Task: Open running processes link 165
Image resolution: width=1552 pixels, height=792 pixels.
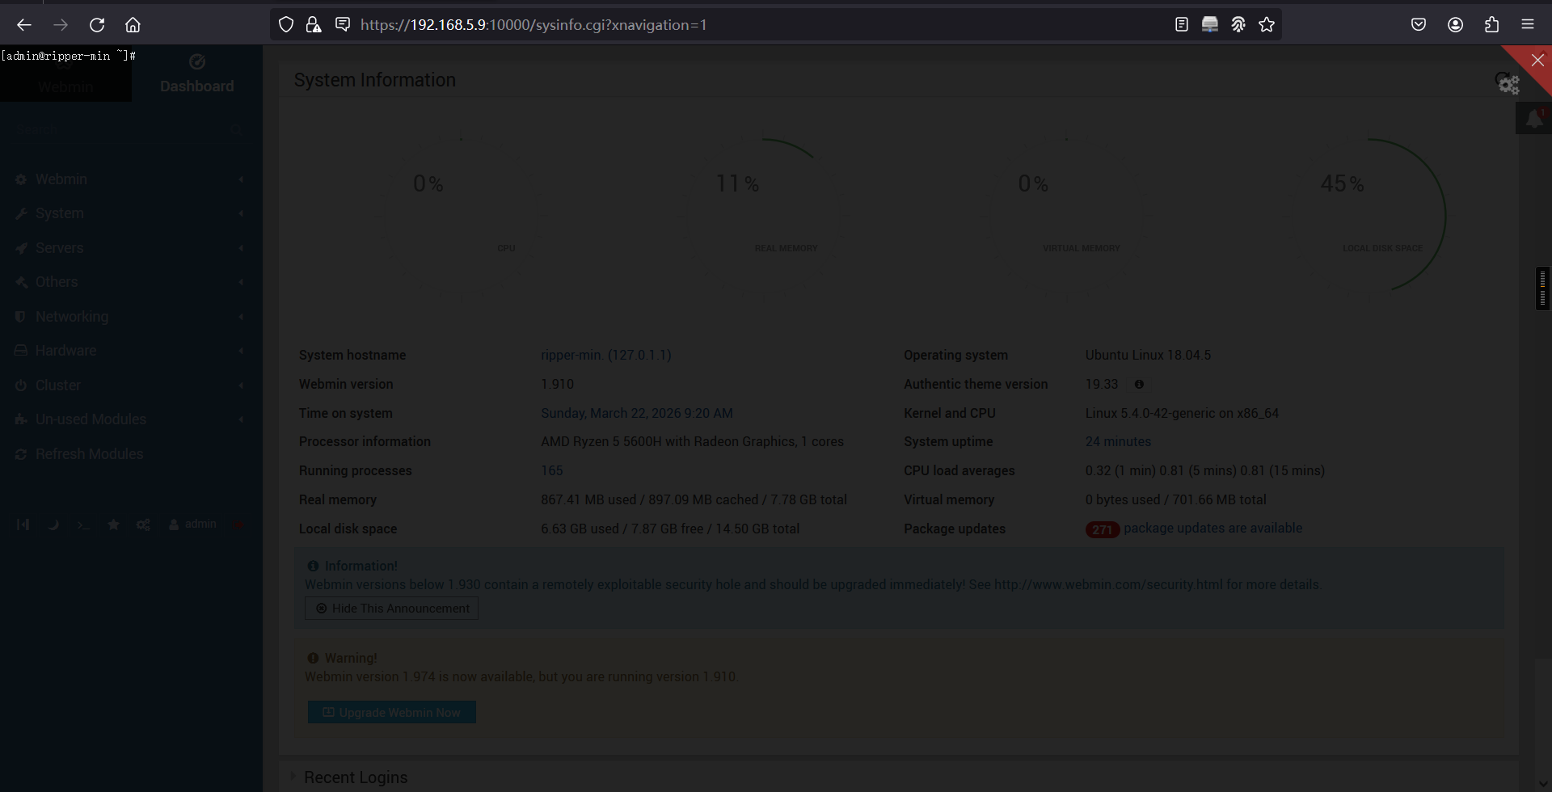Action: click(551, 470)
